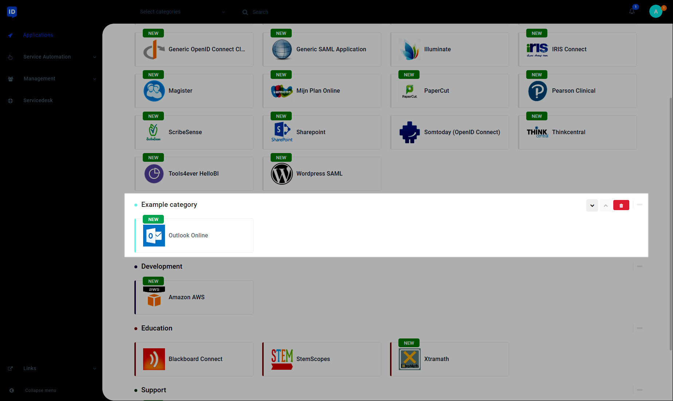Viewport: 673px width, 401px height.
Task: Click the Blackboard Connect label
Action: [x=196, y=359]
